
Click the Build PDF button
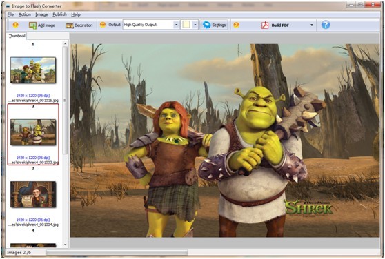[x=275, y=25]
